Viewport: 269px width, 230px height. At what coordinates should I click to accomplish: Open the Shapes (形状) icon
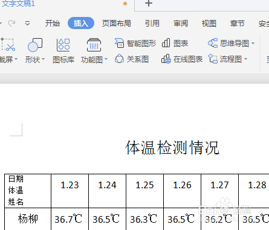point(35,45)
